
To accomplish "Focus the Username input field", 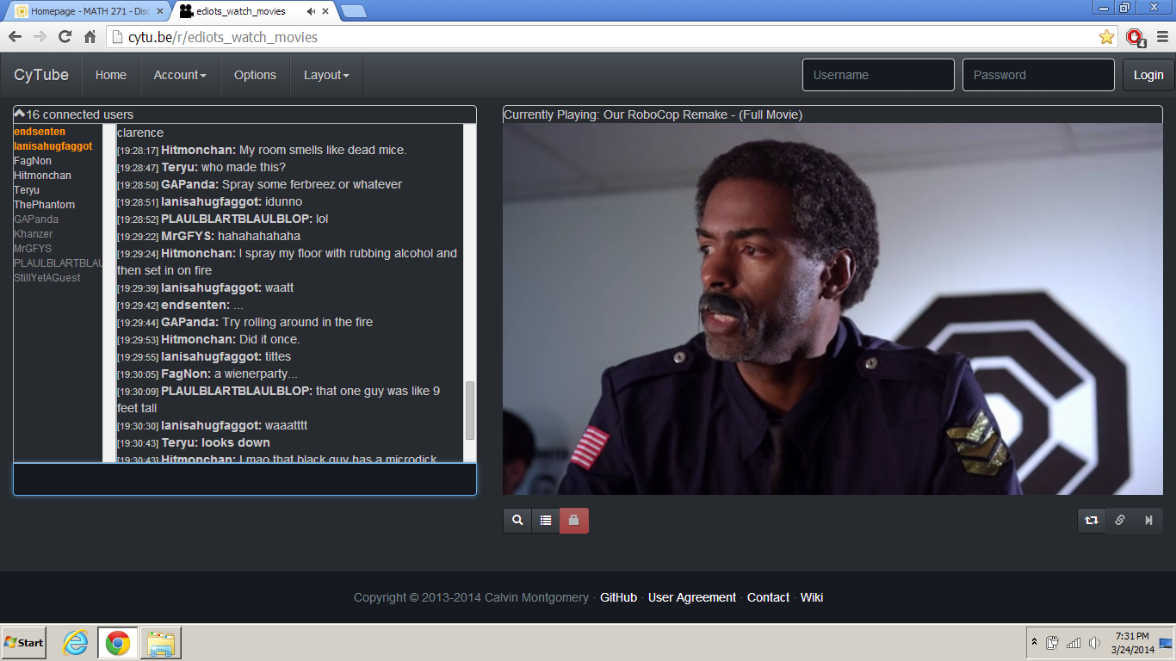I will 878,75.
